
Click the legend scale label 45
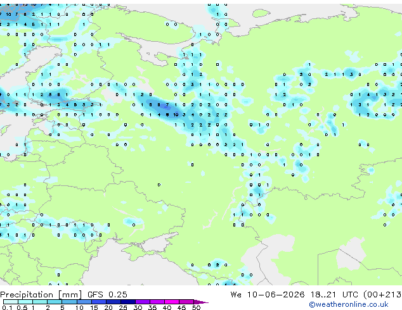point(181,307)
